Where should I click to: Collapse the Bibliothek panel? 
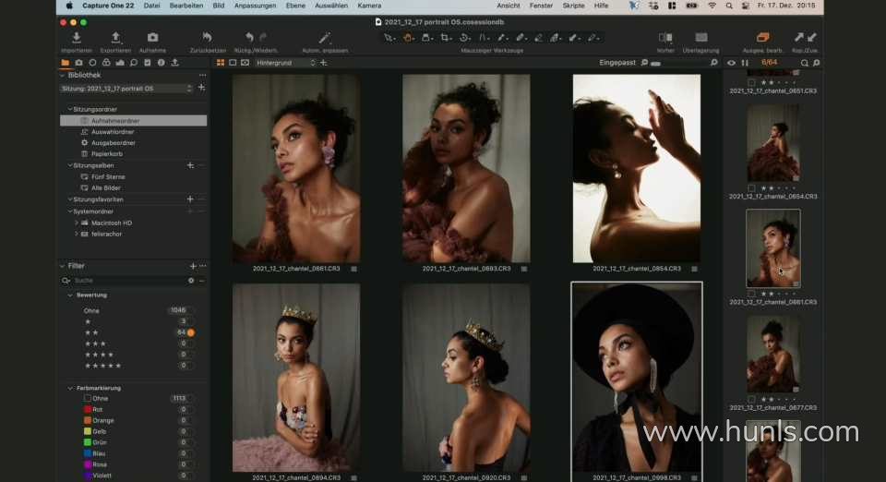(x=62, y=75)
